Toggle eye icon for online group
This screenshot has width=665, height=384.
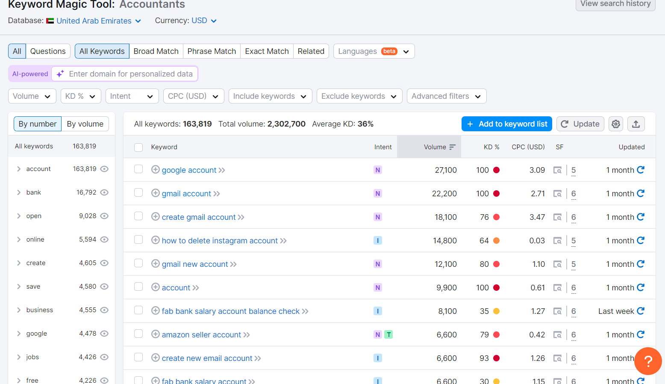click(104, 239)
